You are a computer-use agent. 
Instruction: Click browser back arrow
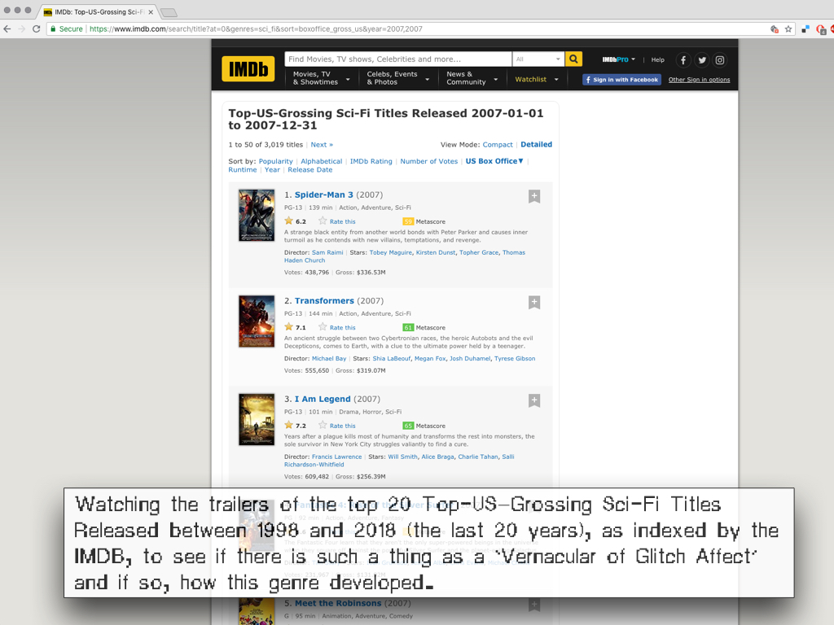click(7, 28)
